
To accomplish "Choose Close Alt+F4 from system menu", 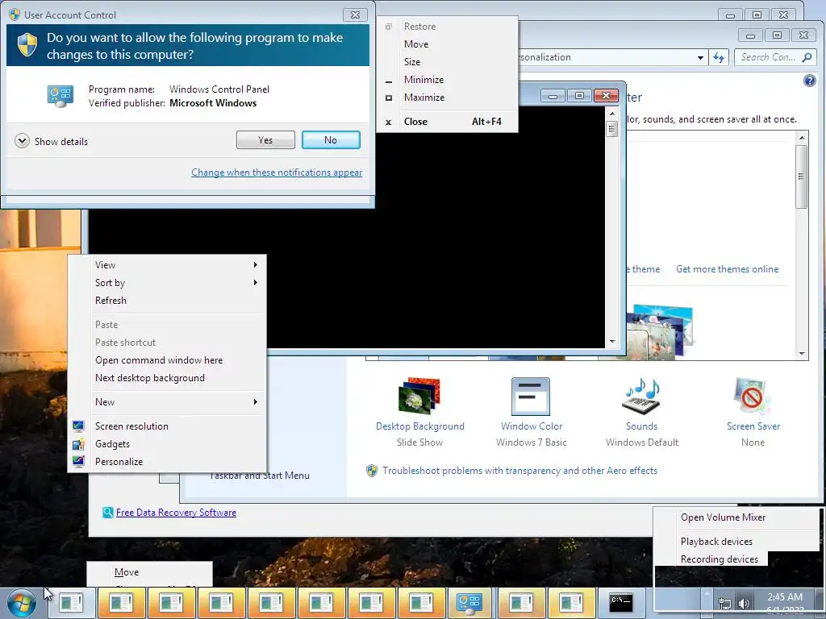I will click(447, 122).
